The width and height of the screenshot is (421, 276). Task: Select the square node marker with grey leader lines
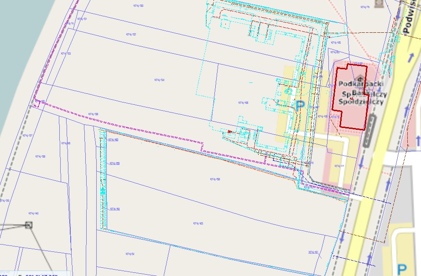(29, 225)
